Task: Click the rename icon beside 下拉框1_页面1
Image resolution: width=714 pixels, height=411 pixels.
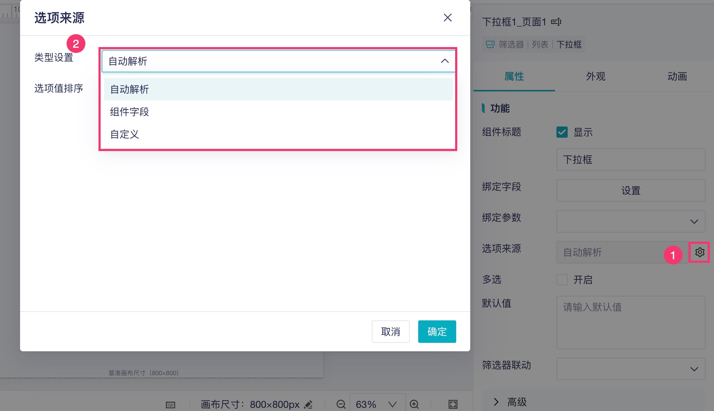Action: pyautogui.click(x=556, y=22)
